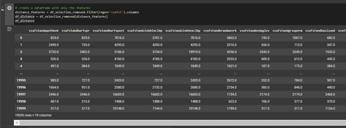Viewport: 346px width, 128px height.
Task: Click cell value 682.0 in row 0
Action: tap(330, 38)
